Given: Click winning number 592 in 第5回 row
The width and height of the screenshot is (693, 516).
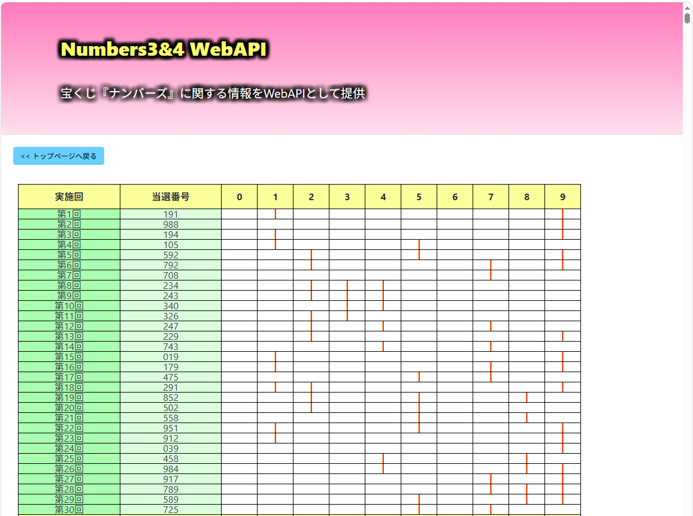Looking at the screenshot, I should [x=171, y=255].
